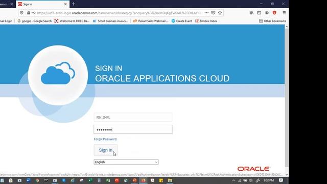Show hidden system tray icons
This screenshot has width=327, height=184.
point(233,180)
